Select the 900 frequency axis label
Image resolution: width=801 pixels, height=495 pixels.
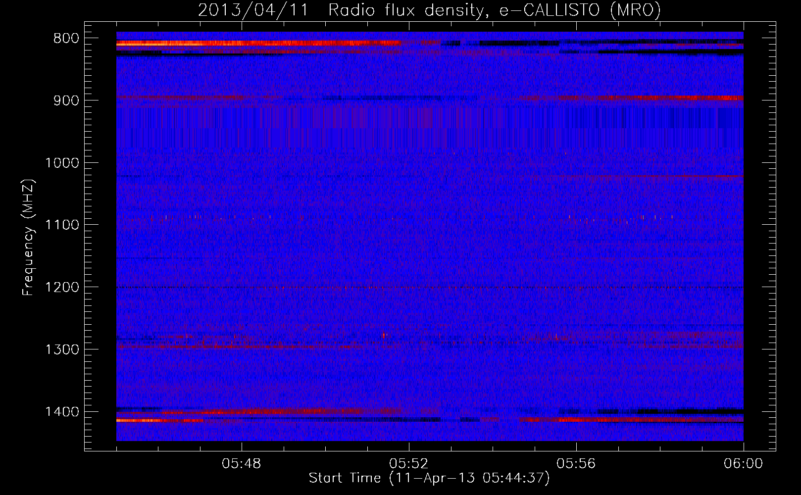pyautogui.click(x=66, y=100)
